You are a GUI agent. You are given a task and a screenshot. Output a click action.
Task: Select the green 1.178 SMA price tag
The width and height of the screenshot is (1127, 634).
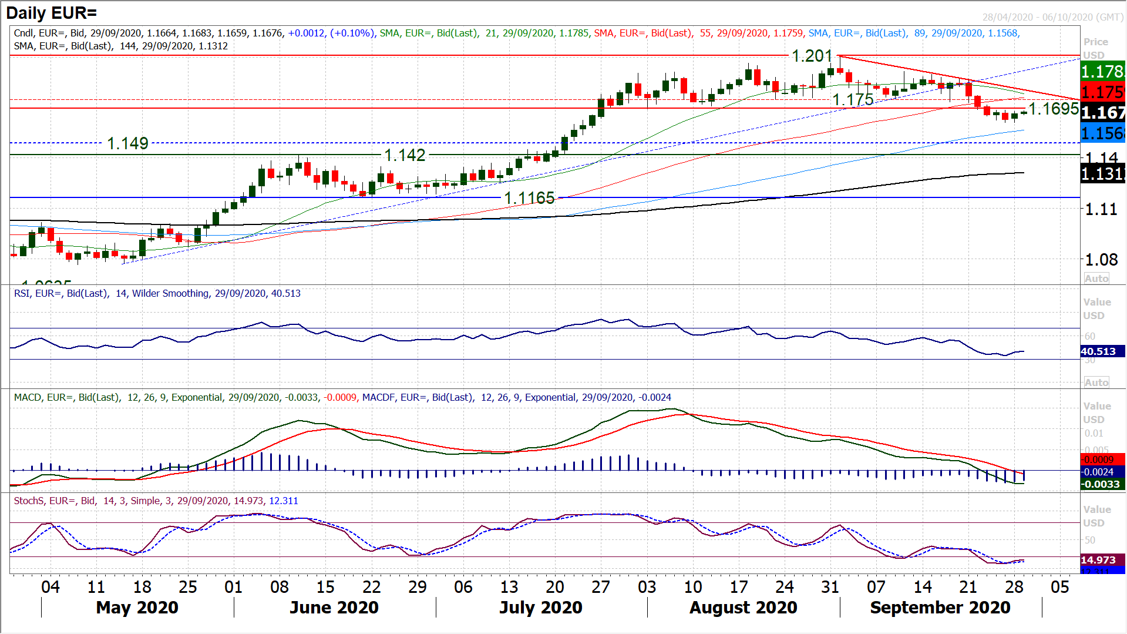(1102, 72)
